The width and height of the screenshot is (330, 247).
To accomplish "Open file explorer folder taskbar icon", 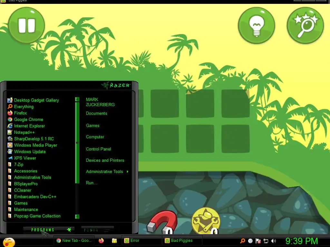I will coord(114,241).
